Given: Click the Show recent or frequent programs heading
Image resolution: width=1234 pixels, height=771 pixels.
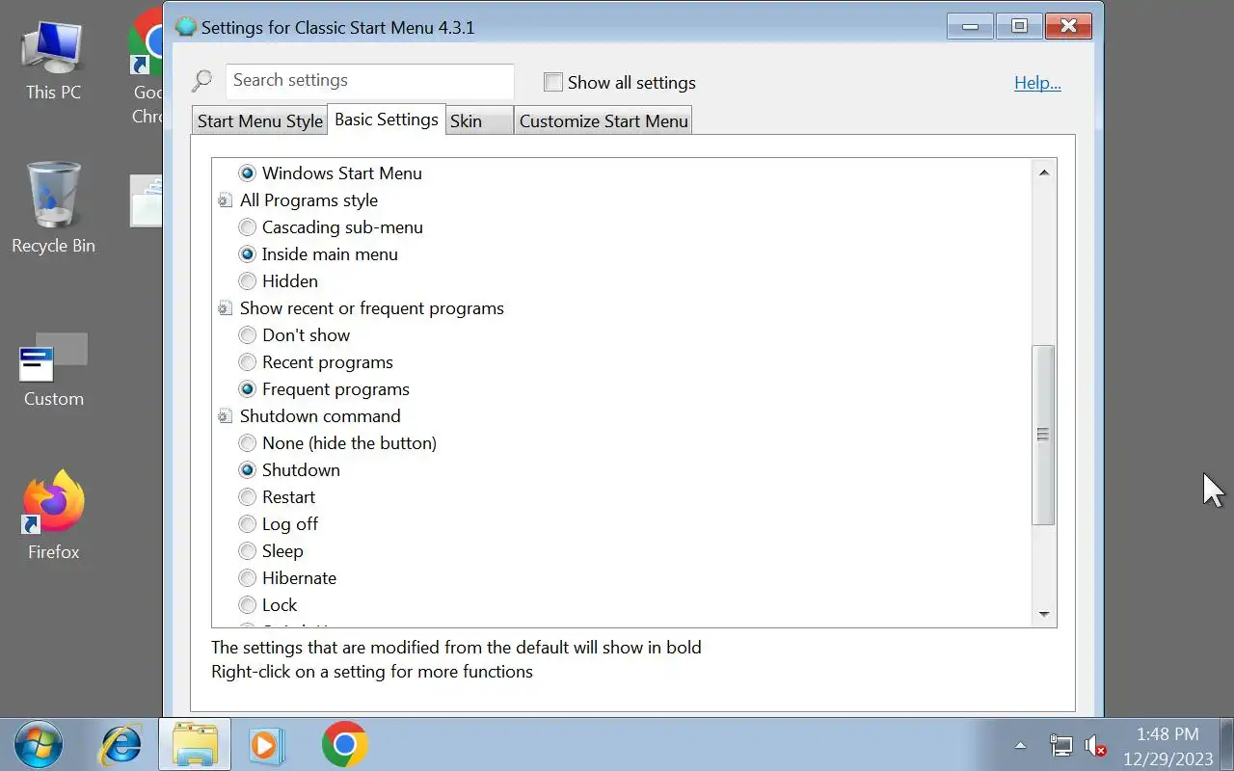Looking at the screenshot, I should pyautogui.click(x=372, y=308).
